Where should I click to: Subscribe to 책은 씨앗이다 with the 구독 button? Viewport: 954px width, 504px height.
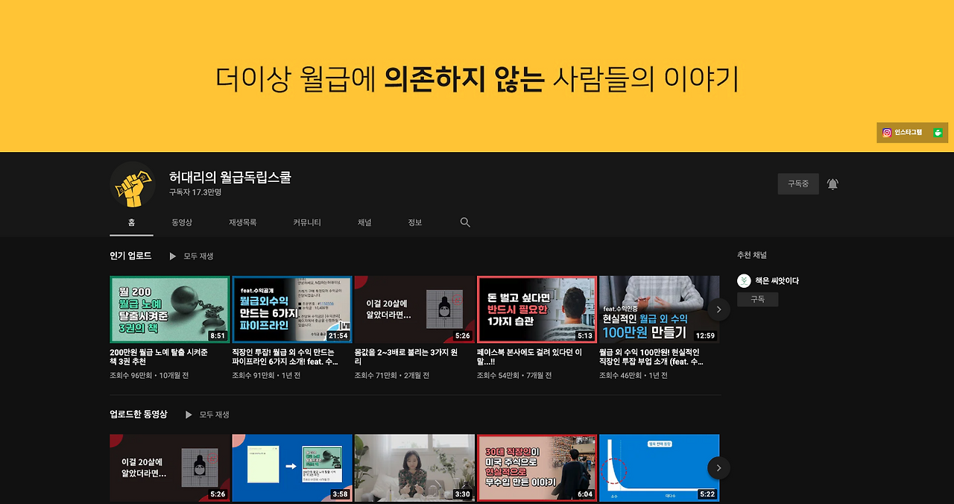click(758, 298)
